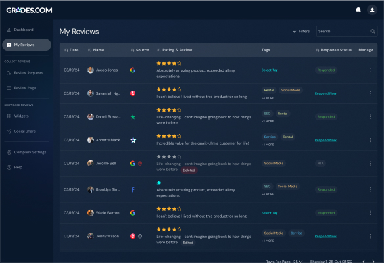Expand more tags in Darrell Stewa row
The image size is (384, 263).
click(268, 121)
